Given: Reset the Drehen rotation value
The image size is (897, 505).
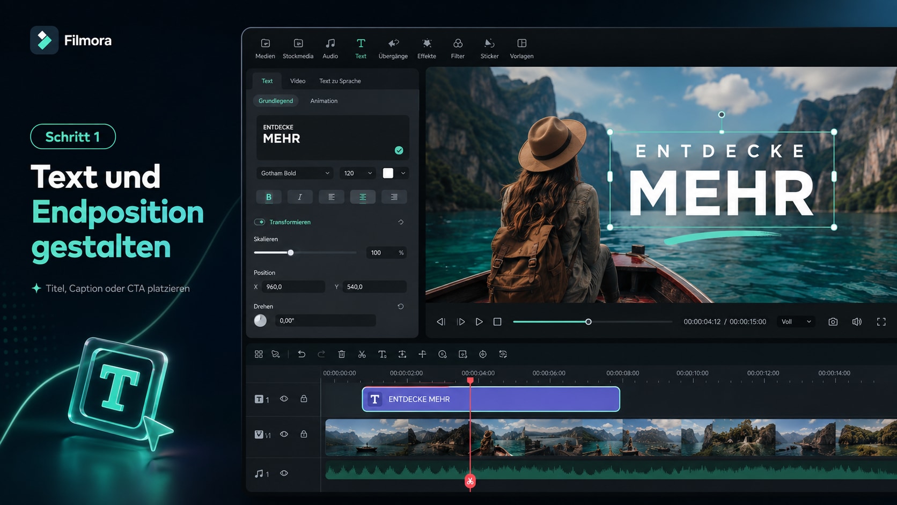Looking at the screenshot, I should click(400, 306).
